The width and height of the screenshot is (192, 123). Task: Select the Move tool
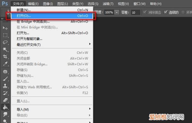(x=5, y=28)
